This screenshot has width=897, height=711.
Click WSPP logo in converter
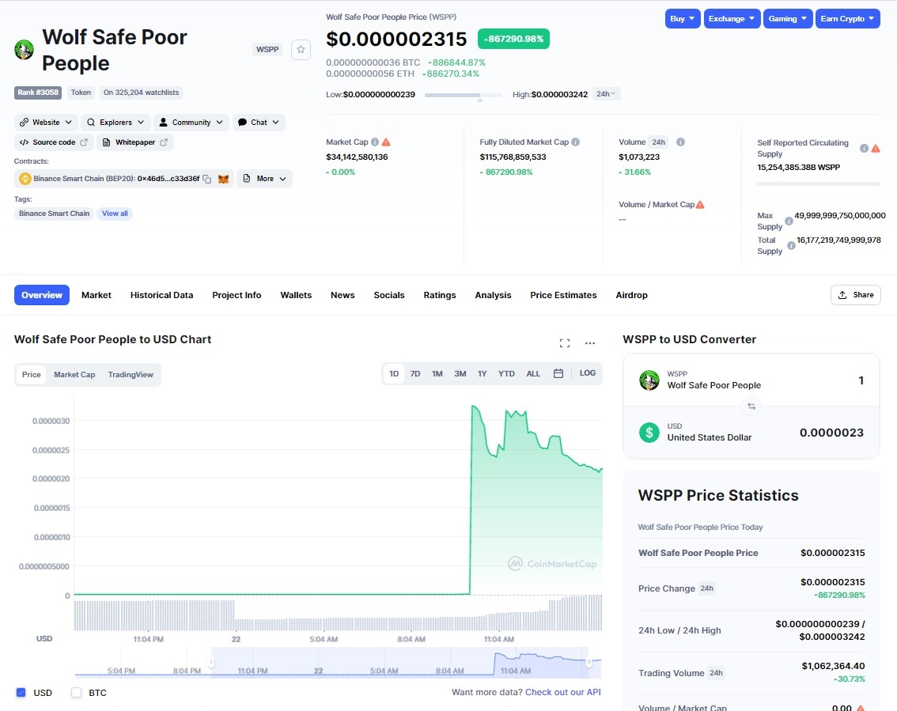tap(649, 380)
